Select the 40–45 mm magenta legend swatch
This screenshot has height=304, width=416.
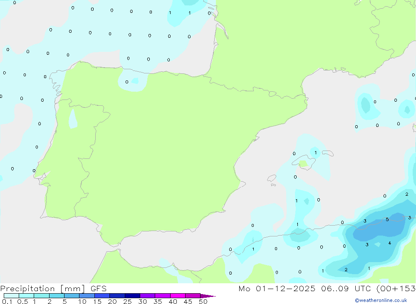point(178,296)
